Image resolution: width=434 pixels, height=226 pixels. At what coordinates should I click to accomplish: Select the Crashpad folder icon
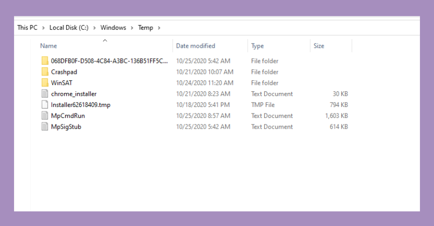[45, 72]
